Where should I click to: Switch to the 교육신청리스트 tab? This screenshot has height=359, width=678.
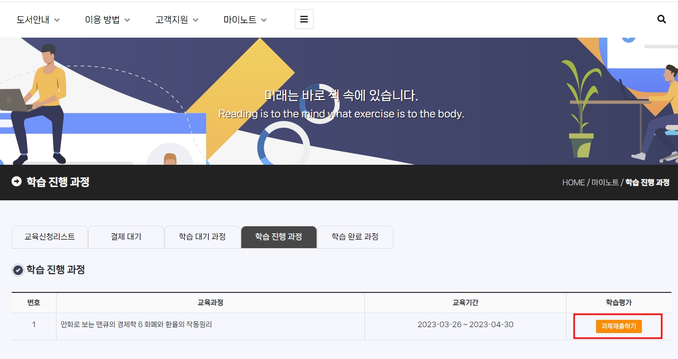[49, 237]
